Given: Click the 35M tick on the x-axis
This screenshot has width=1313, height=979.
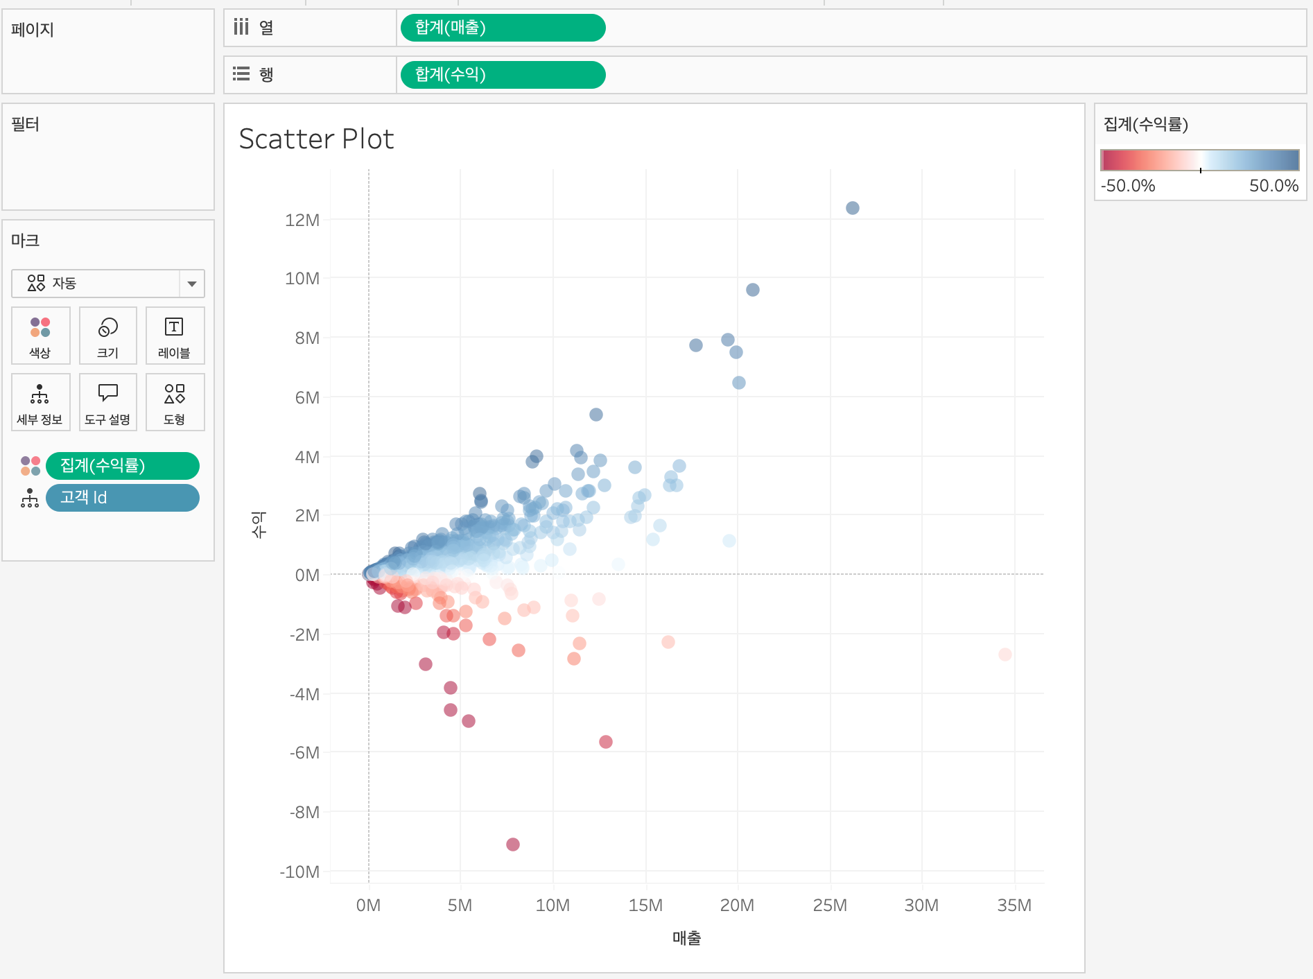Looking at the screenshot, I should [x=1014, y=905].
